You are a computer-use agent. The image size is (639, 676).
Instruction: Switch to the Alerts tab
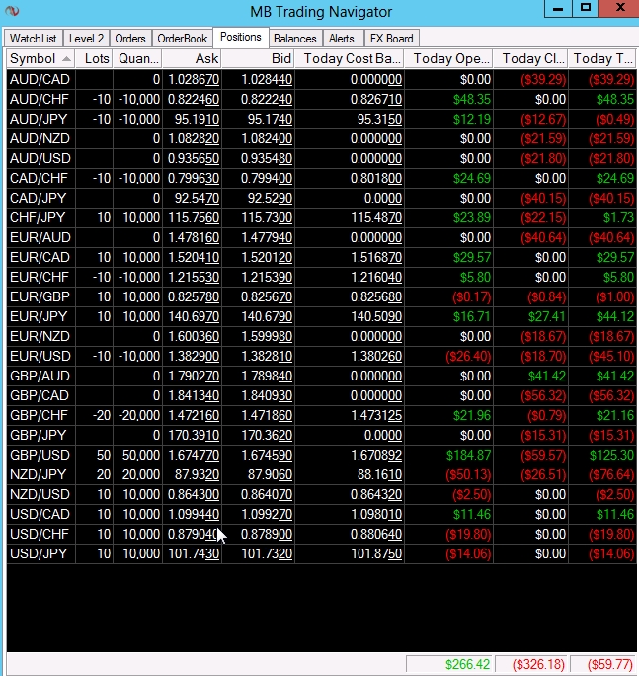click(x=342, y=39)
